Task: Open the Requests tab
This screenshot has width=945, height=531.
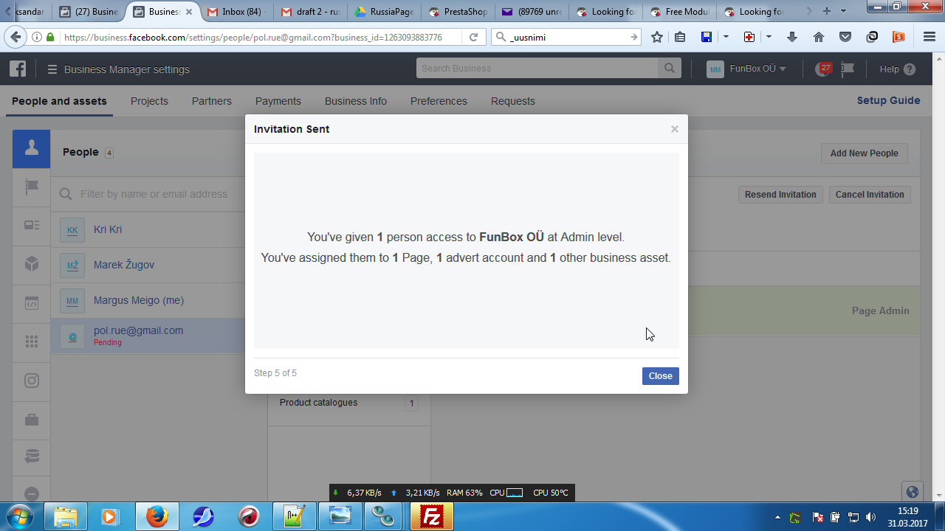Action: pyautogui.click(x=513, y=101)
